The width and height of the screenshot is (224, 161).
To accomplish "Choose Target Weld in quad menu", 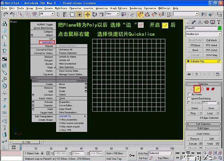I will click(46, 112).
